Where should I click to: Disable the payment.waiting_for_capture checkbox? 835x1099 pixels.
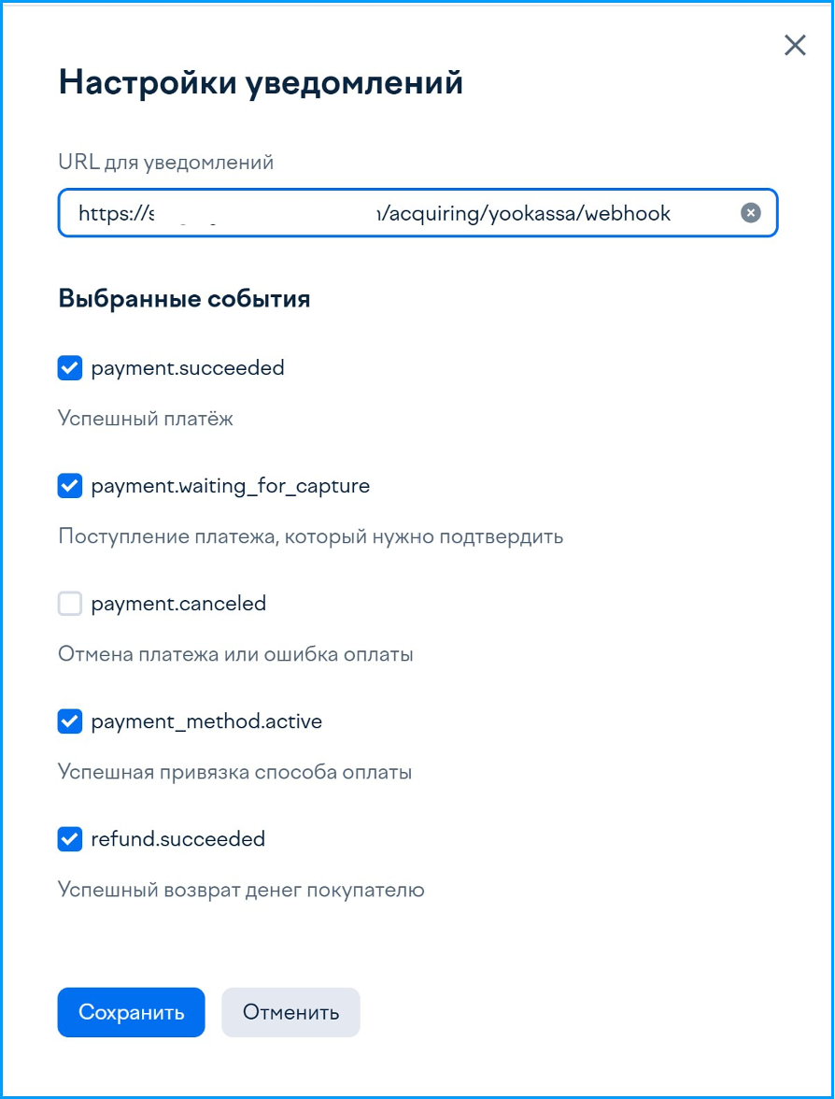(70, 486)
